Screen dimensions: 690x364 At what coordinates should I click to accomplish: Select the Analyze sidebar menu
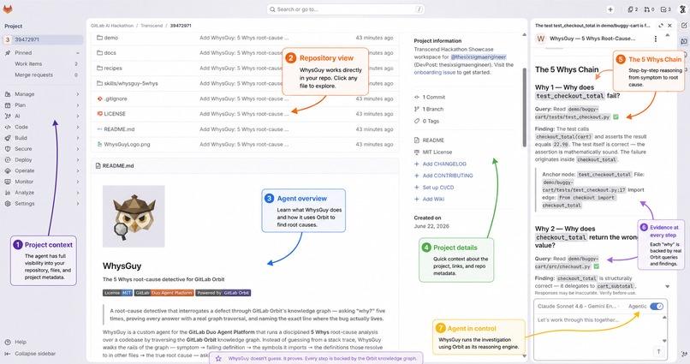point(43,193)
